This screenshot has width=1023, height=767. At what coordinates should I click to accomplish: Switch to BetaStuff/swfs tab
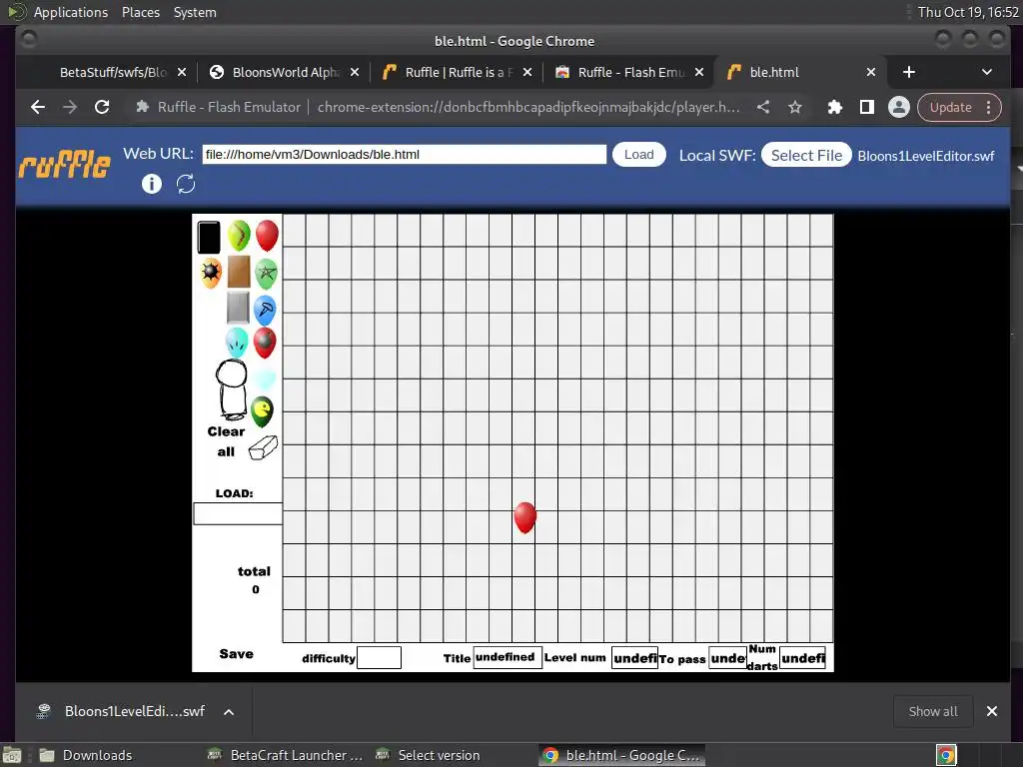click(x=113, y=72)
